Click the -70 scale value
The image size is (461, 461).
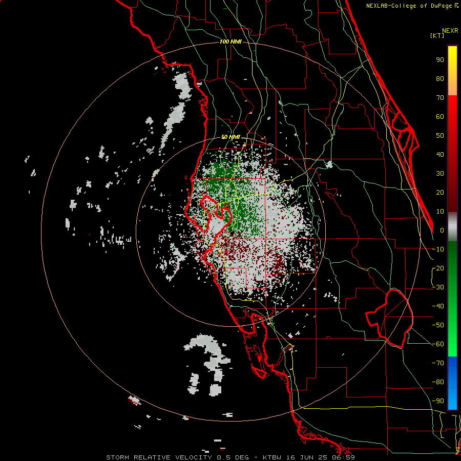point(438,363)
